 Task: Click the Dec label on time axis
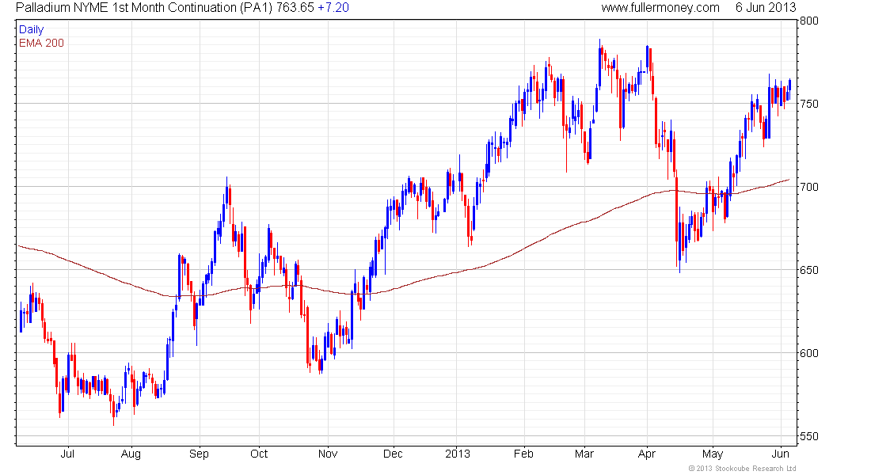click(x=393, y=454)
